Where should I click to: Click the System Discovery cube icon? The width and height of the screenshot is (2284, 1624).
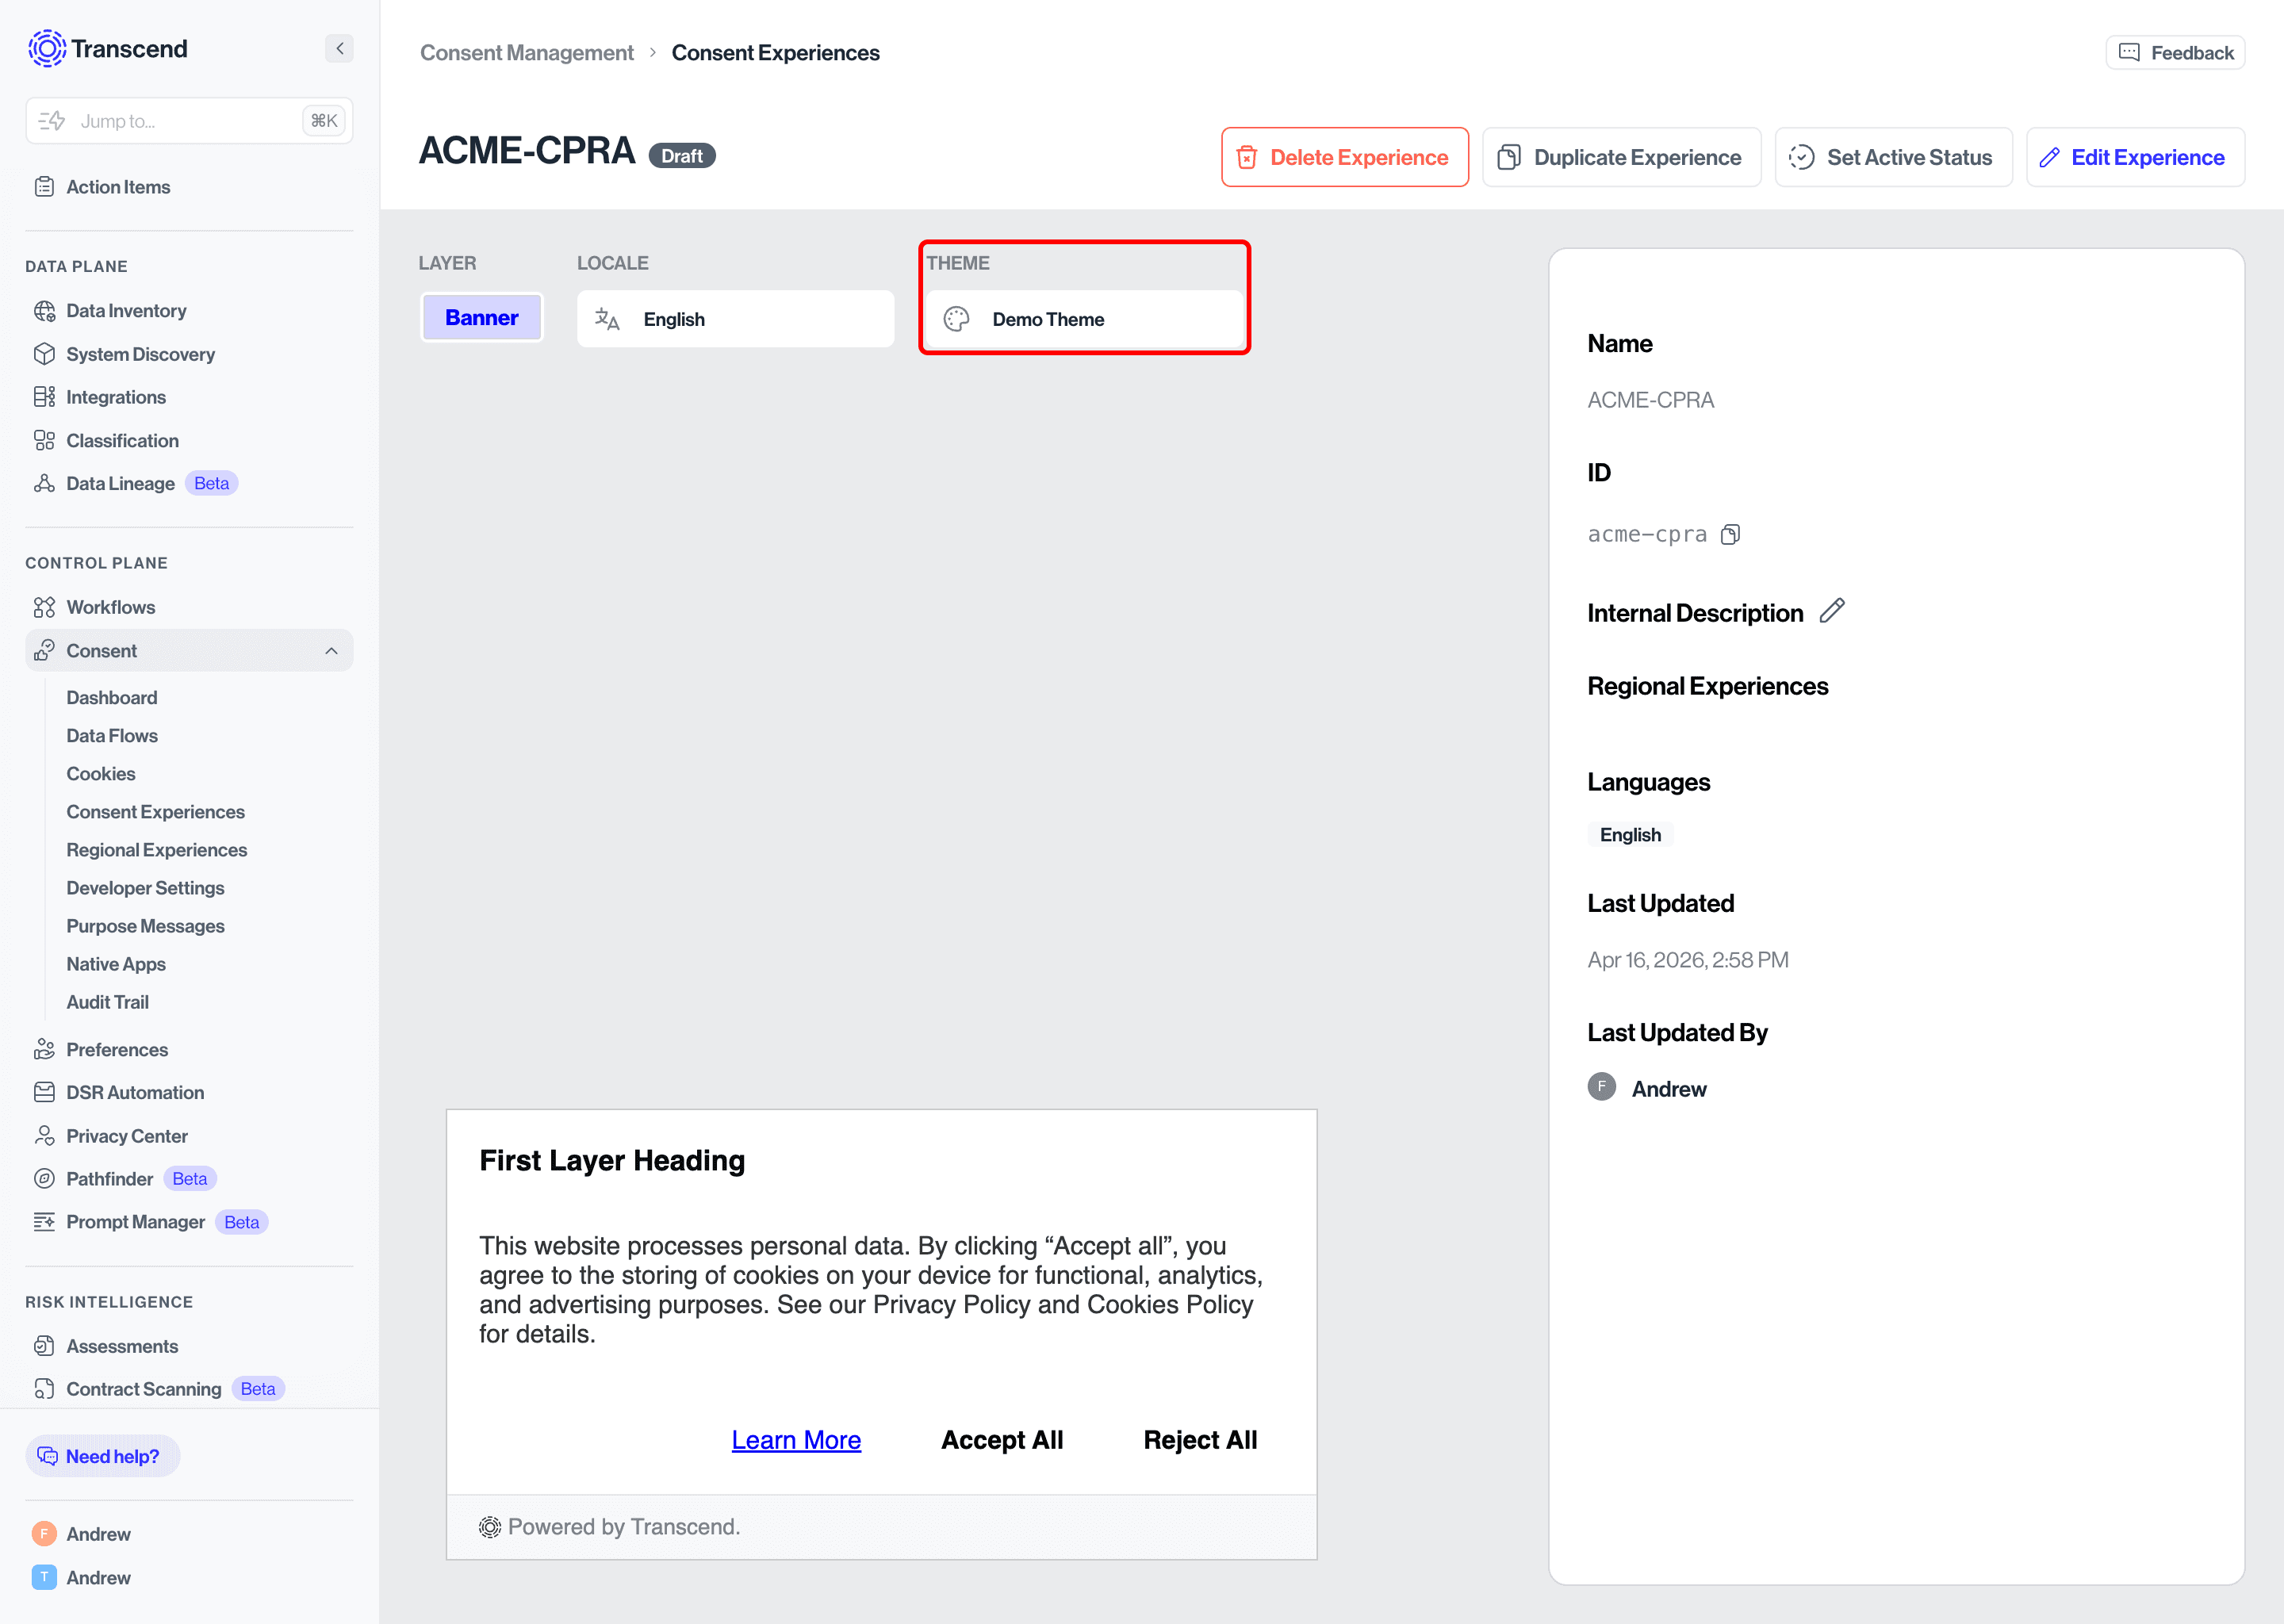tap(44, 354)
